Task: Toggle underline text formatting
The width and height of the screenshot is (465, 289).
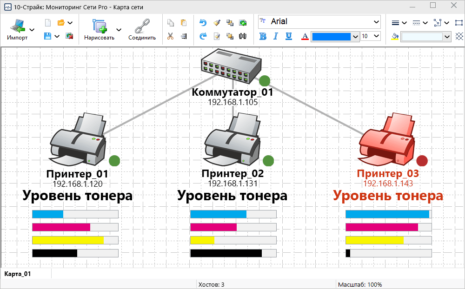Action: [x=288, y=36]
